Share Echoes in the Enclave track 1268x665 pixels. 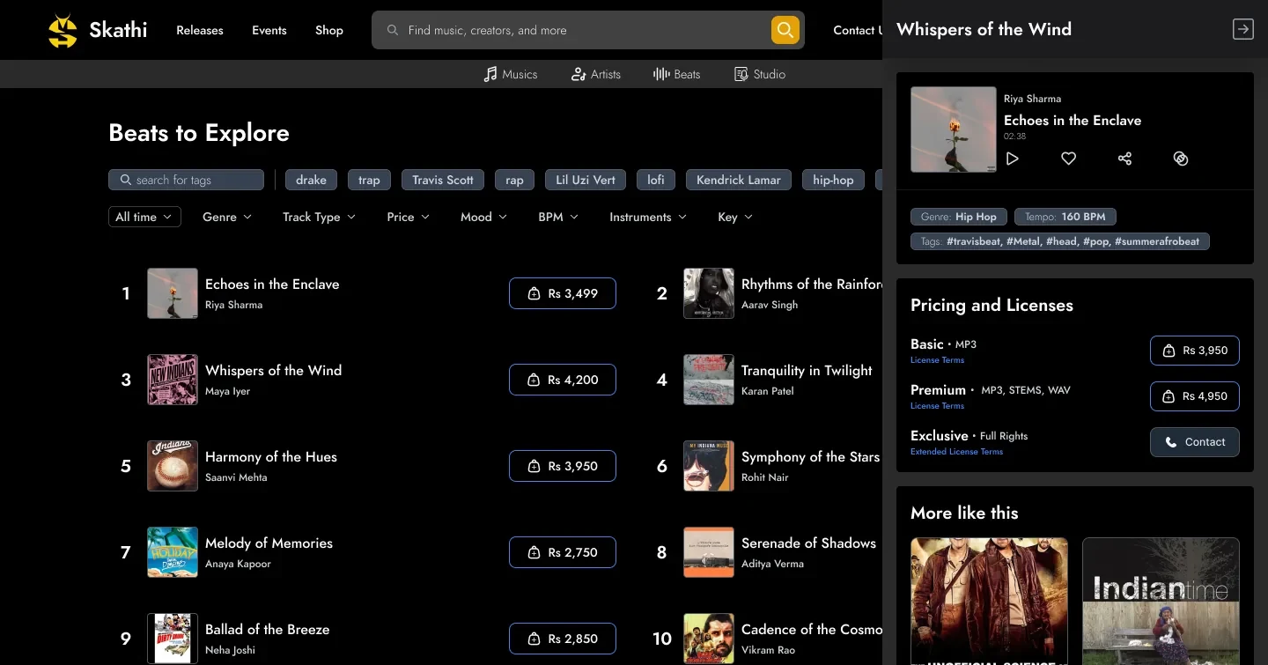[1124, 159]
